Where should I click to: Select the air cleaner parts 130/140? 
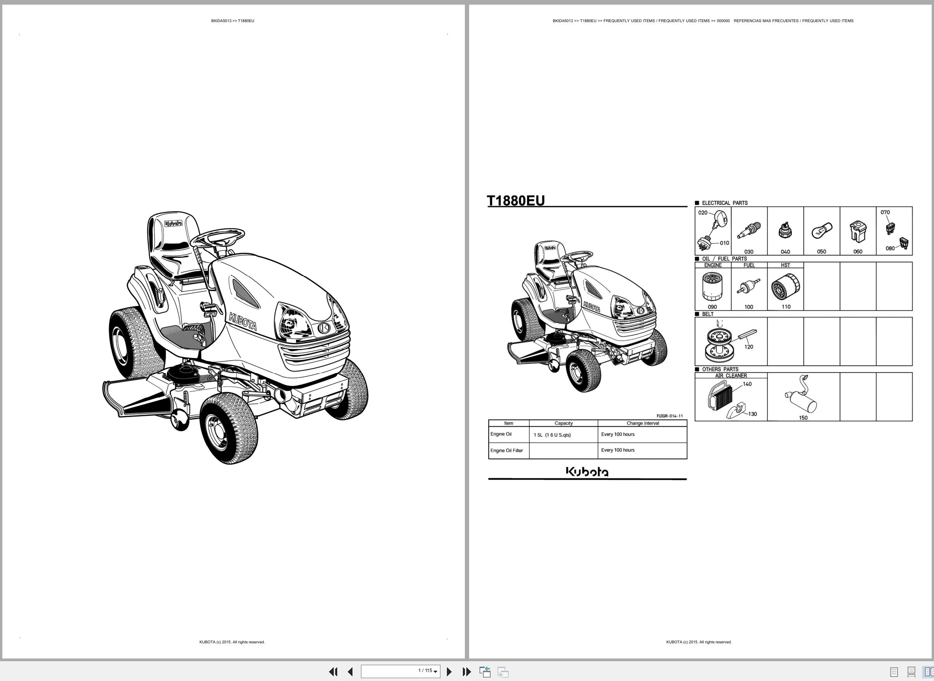tap(731, 400)
